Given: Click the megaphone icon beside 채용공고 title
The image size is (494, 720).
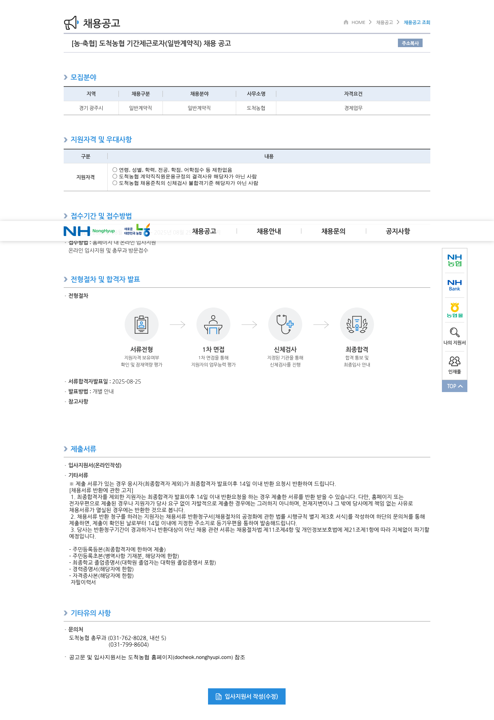Looking at the screenshot, I should pyautogui.click(x=71, y=23).
